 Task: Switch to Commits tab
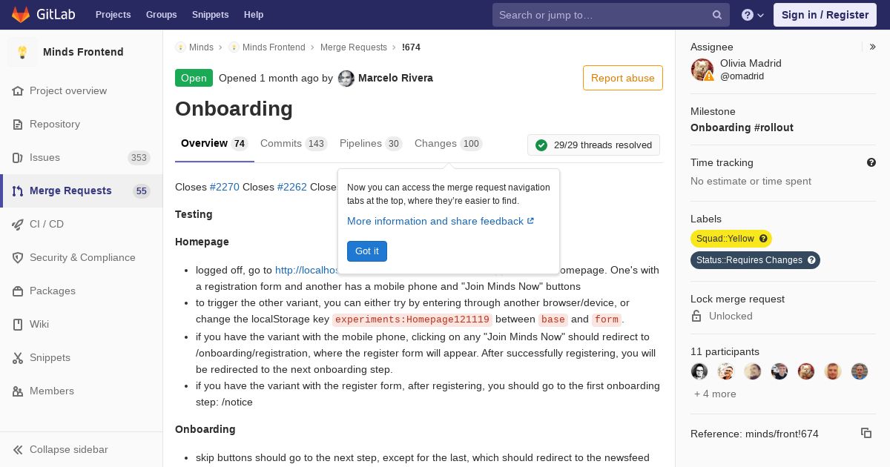pos(294,143)
